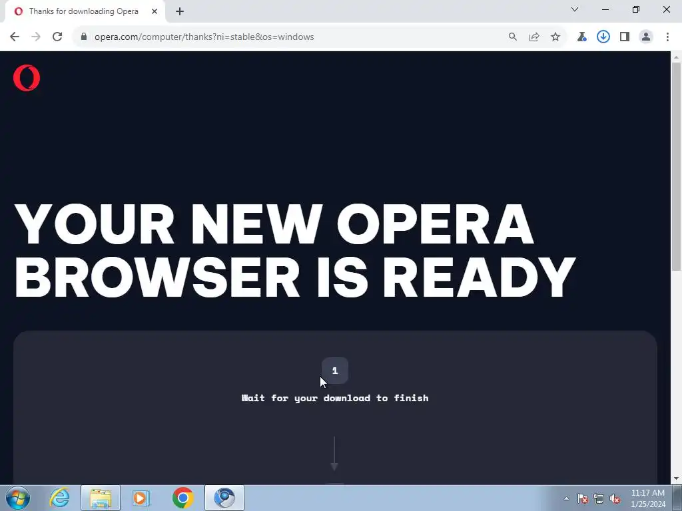Open Windows Media Player from taskbar

point(141,498)
